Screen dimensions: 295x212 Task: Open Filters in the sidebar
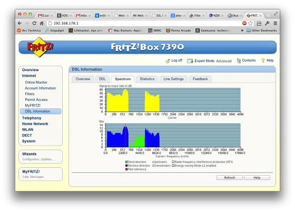point(29,94)
